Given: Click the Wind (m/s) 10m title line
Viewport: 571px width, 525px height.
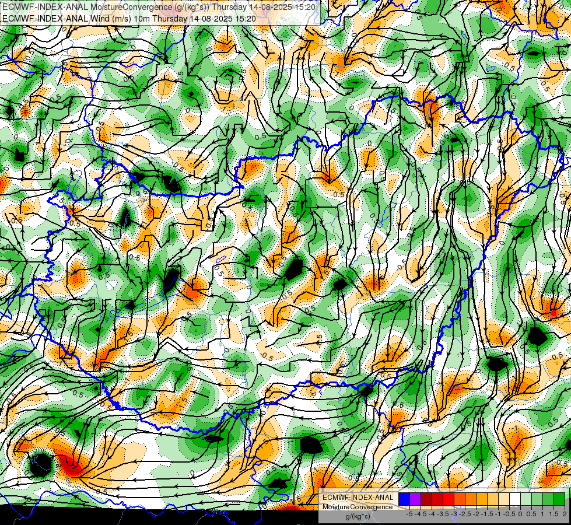Looking at the screenshot, I should [x=129, y=18].
